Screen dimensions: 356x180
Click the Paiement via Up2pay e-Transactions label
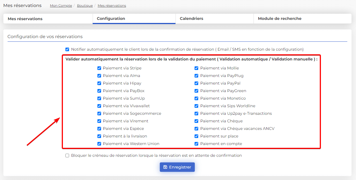point(236,113)
